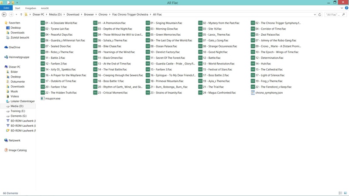Image resolution: width=349 pixels, height=196 pixels.
Task: Click Browser breadcrumb segment
Action: (x=89, y=14)
